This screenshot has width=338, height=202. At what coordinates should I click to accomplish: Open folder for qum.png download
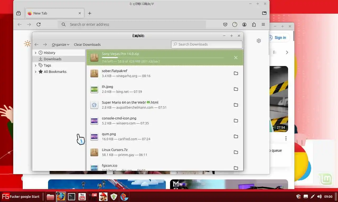click(236, 137)
